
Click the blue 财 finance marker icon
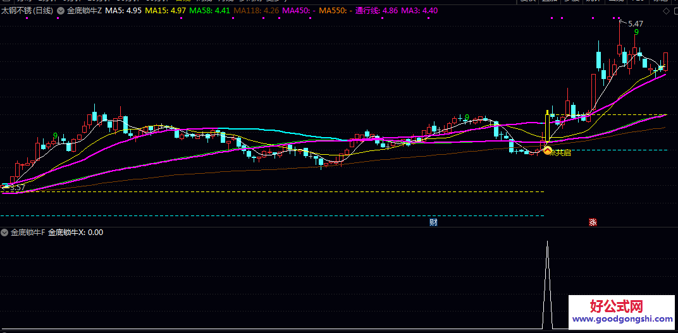click(433, 222)
